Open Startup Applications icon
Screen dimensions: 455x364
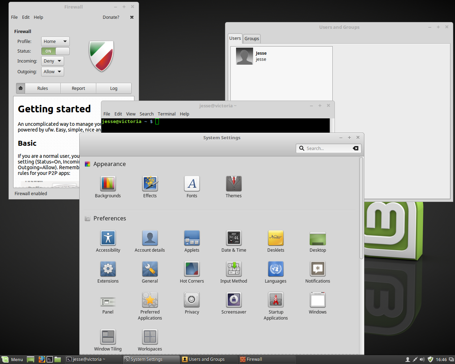point(276,300)
